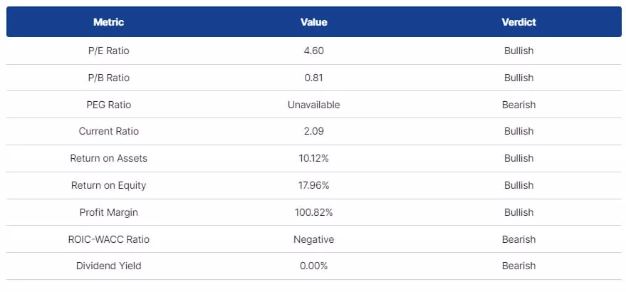Click the Value column header

coord(313,22)
